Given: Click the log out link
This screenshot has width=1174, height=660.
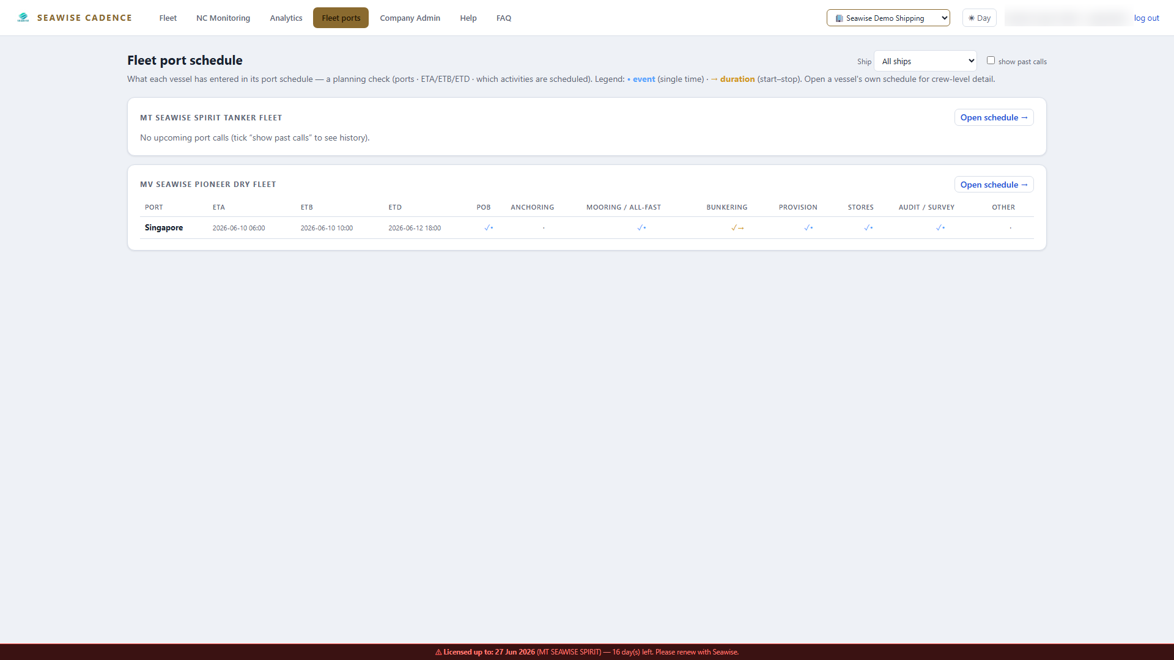Looking at the screenshot, I should pyautogui.click(x=1146, y=18).
